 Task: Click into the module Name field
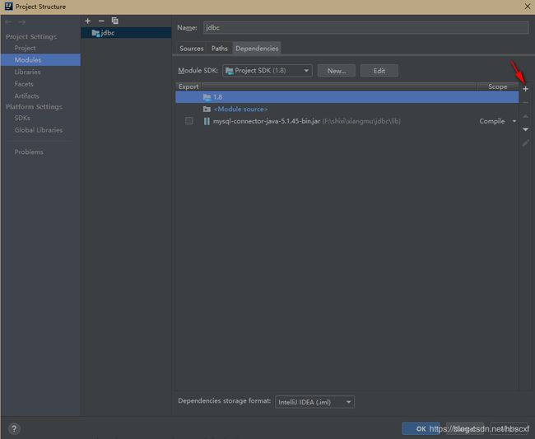[x=365, y=28]
